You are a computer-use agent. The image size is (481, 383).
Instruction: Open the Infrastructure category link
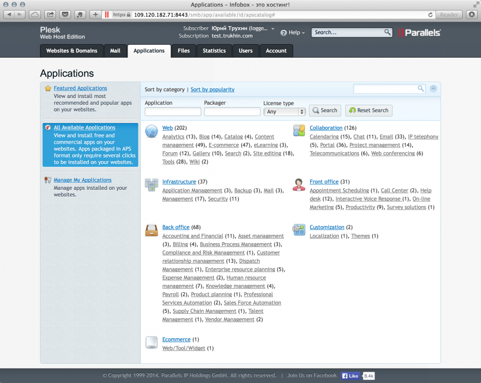[179, 182]
